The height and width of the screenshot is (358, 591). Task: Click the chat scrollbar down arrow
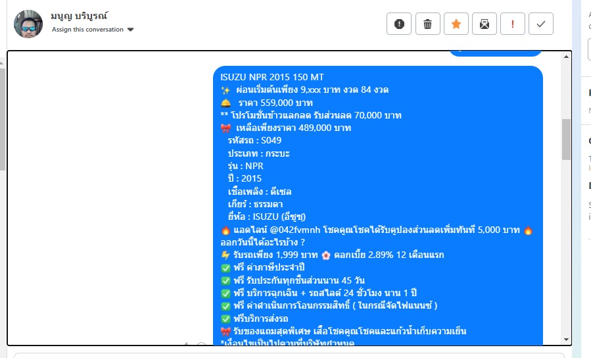pyautogui.click(x=566, y=339)
